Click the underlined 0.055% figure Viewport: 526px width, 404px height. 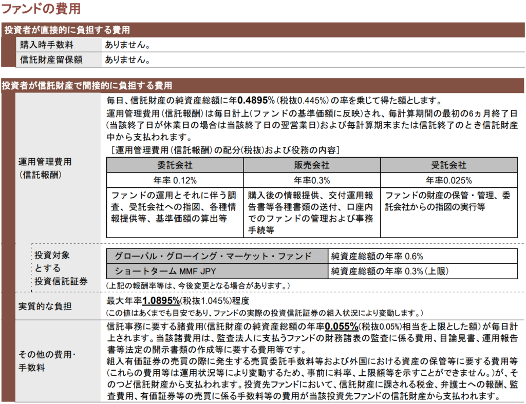341,326
